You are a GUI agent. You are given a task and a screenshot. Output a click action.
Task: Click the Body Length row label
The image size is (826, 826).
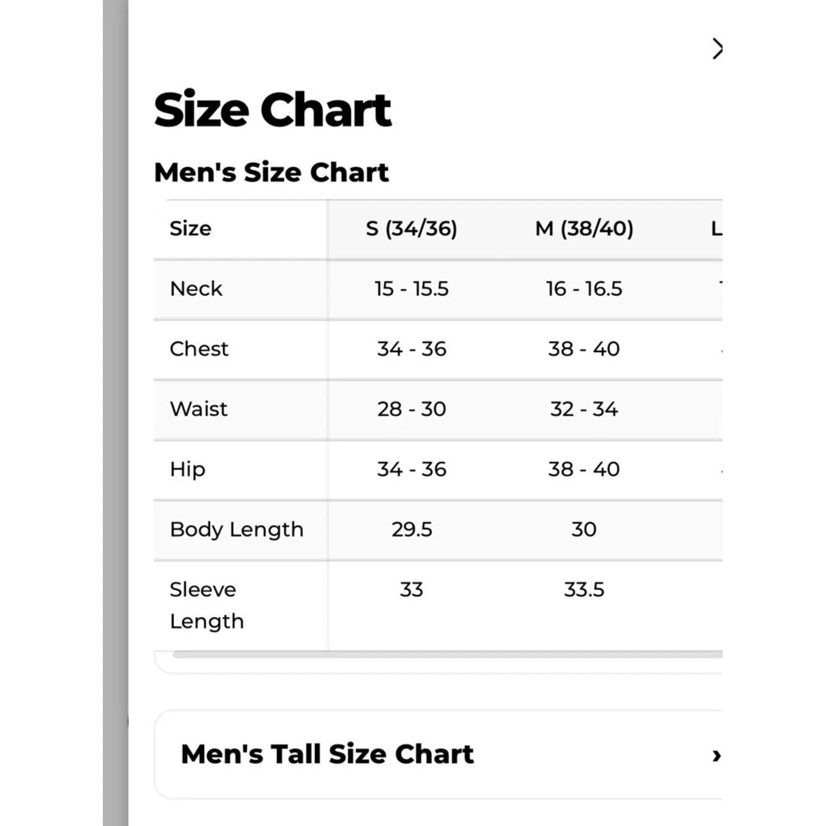pos(236,530)
